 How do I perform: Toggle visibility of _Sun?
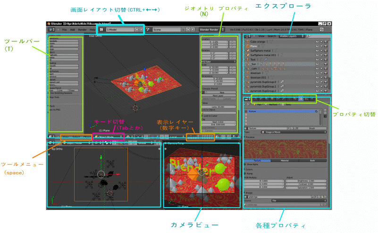pyautogui.click(x=317, y=64)
